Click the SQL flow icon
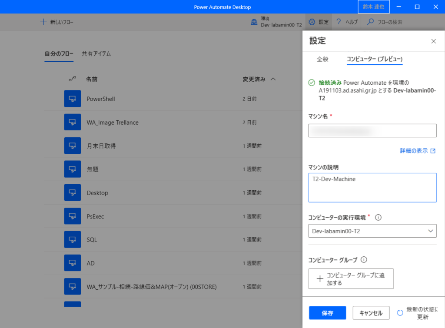This screenshot has height=328, width=445. pos(73,239)
